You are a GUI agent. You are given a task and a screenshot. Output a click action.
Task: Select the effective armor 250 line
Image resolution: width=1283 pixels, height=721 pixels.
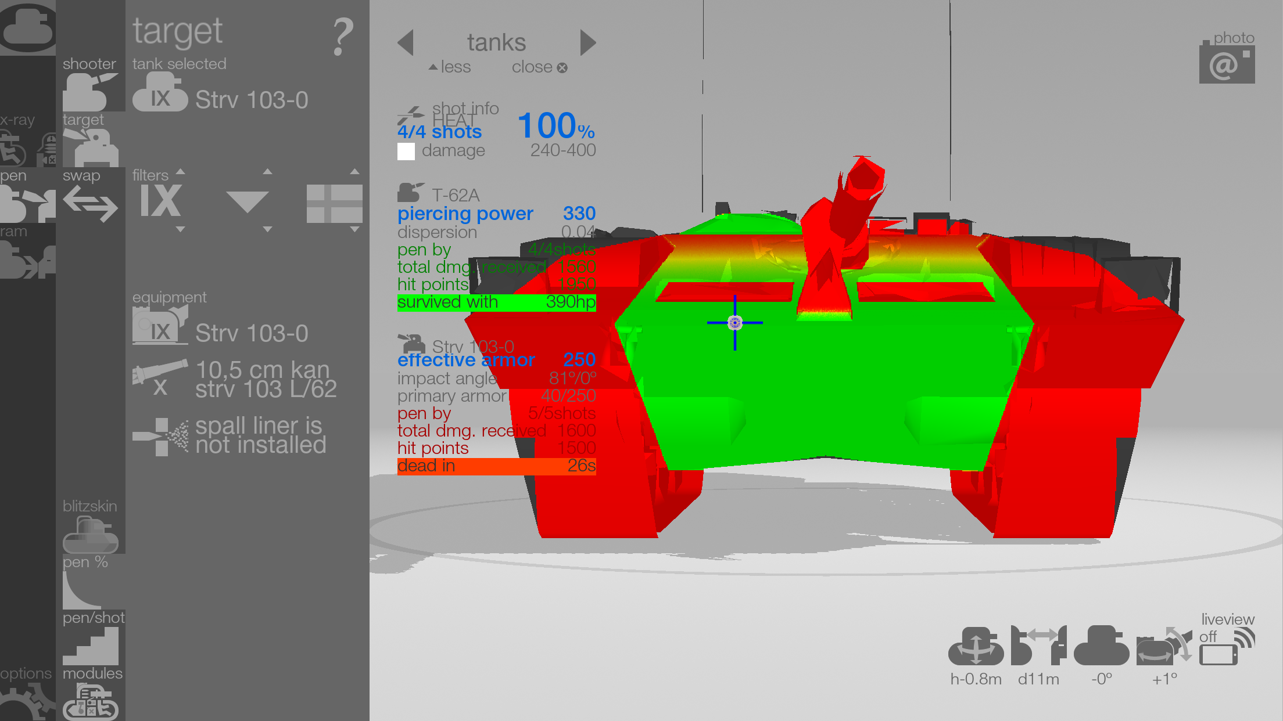[496, 360]
